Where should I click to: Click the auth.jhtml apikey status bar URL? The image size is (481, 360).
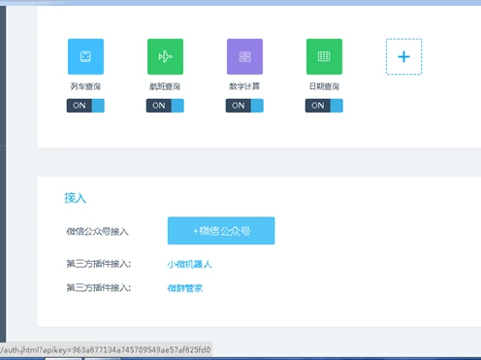pos(106,349)
